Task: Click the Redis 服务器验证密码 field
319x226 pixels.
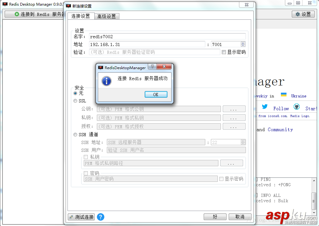Action: click(x=154, y=52)
